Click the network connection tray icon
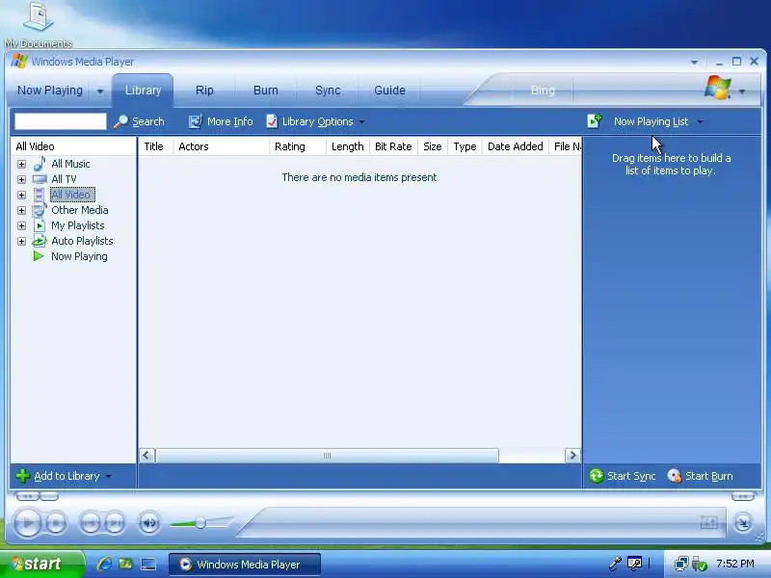The image size is (771, 578). point(681,564)
